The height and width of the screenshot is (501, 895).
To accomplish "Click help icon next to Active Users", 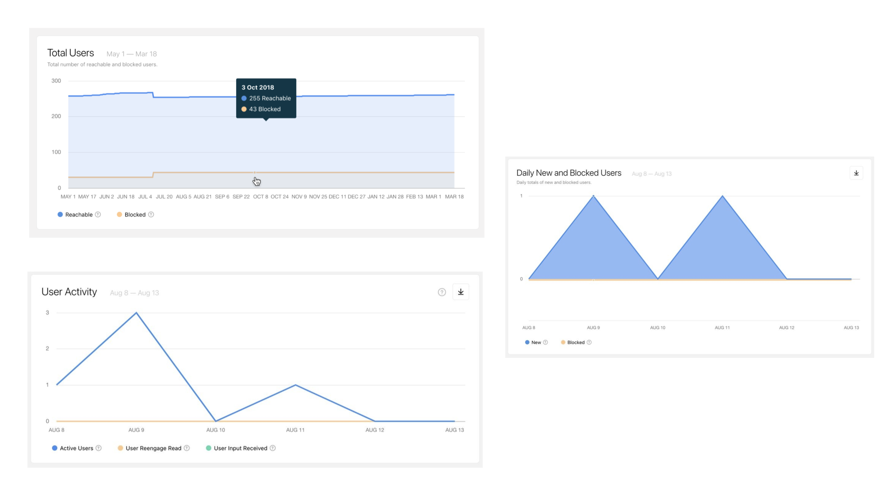I will [x=99, y=448].
